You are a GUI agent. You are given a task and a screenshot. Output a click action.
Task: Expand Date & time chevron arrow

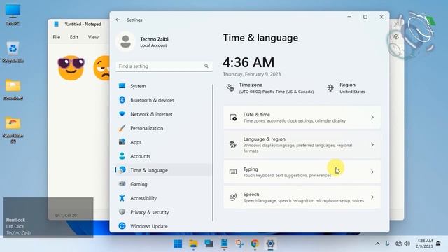coord(372,117)
